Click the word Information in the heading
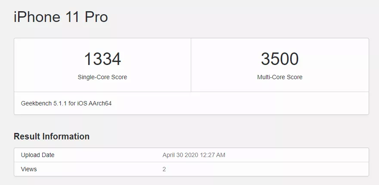 [x=66, y=136]
